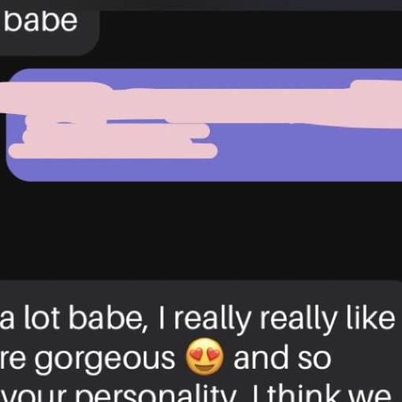Select the gray 'babe' message bubble at top
This screenshot has width=402, height=402.
49,33
